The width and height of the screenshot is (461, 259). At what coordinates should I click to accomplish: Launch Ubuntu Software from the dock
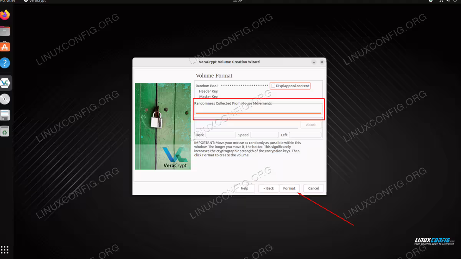[5, 47]
